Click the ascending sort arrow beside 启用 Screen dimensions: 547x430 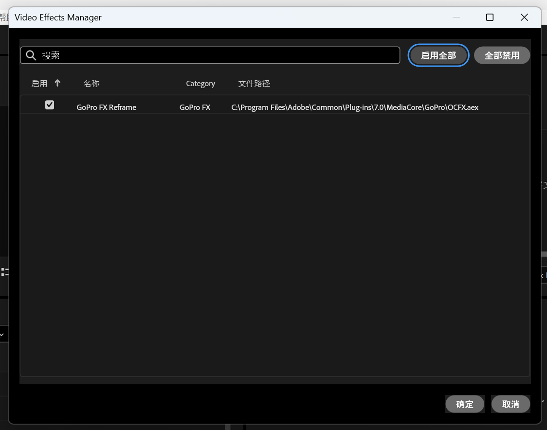pos(57,83)
